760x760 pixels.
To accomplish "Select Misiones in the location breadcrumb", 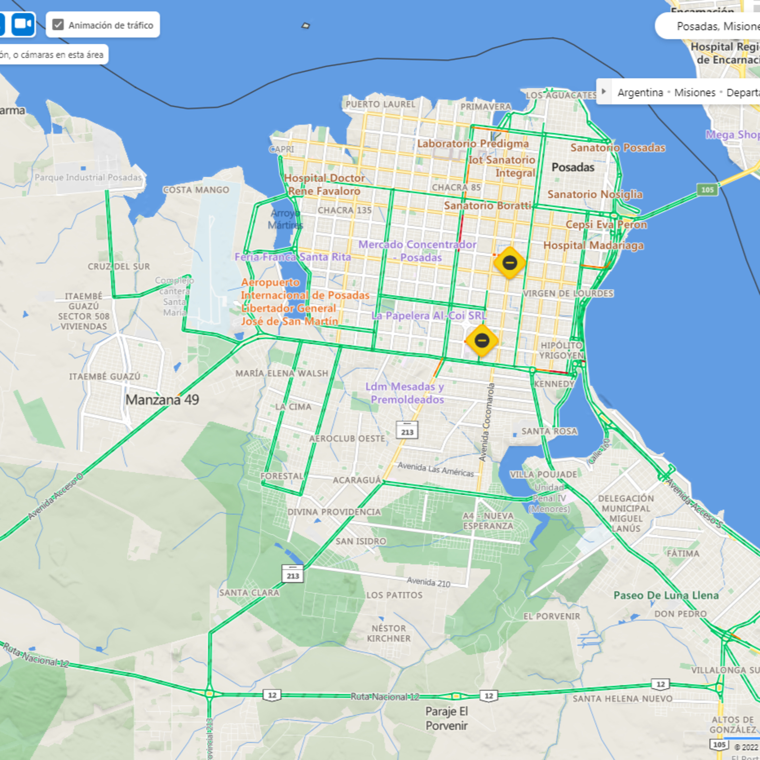I will click(695, 92).
